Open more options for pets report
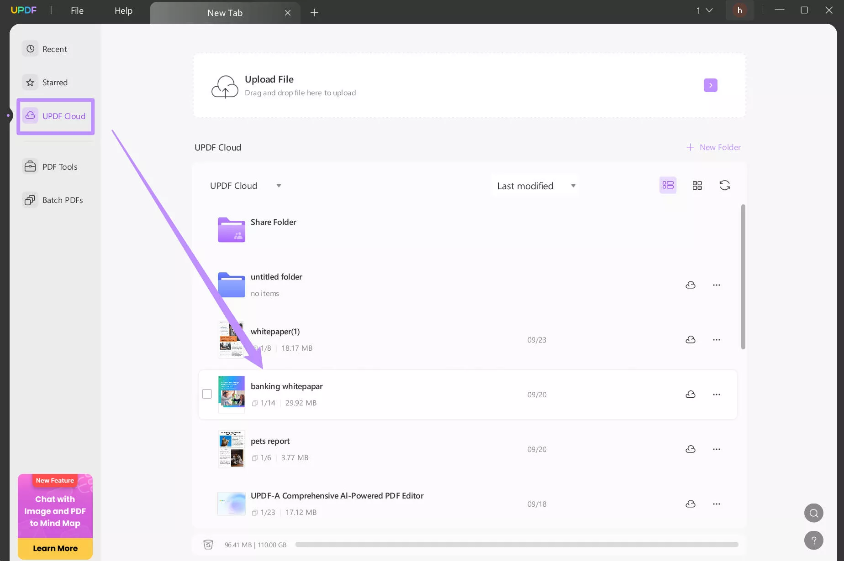 tap(717, 449)
